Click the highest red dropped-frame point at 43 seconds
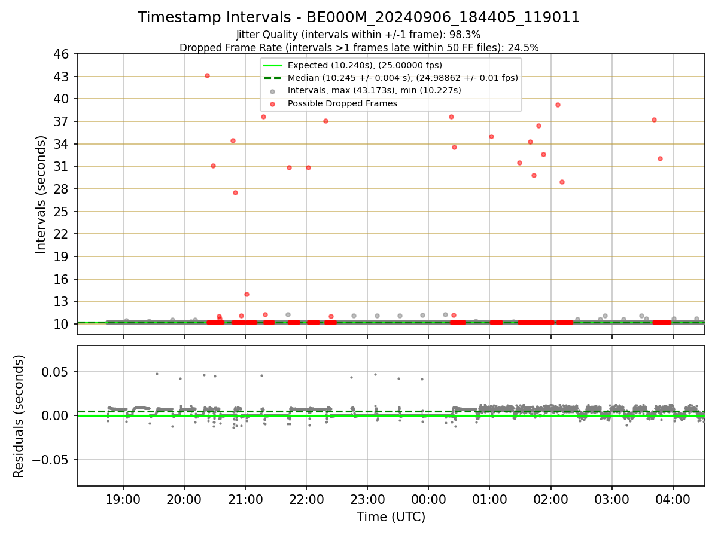 point(207,75)
